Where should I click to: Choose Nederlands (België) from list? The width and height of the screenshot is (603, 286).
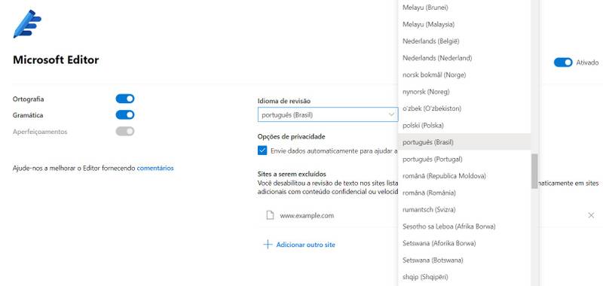click(x=464, y=41)
